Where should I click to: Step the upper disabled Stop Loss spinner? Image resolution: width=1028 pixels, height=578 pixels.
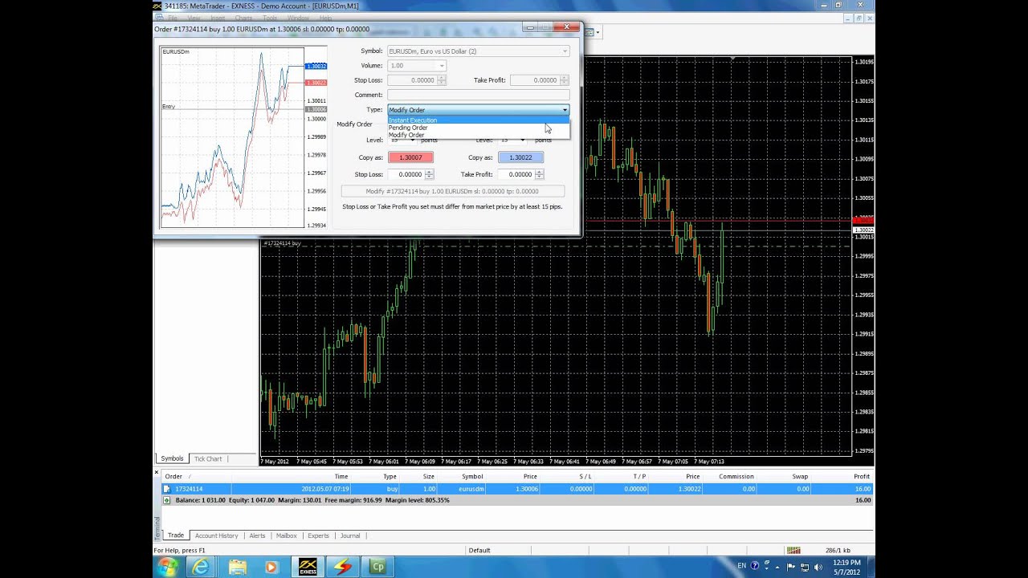[x=442, y=80]
